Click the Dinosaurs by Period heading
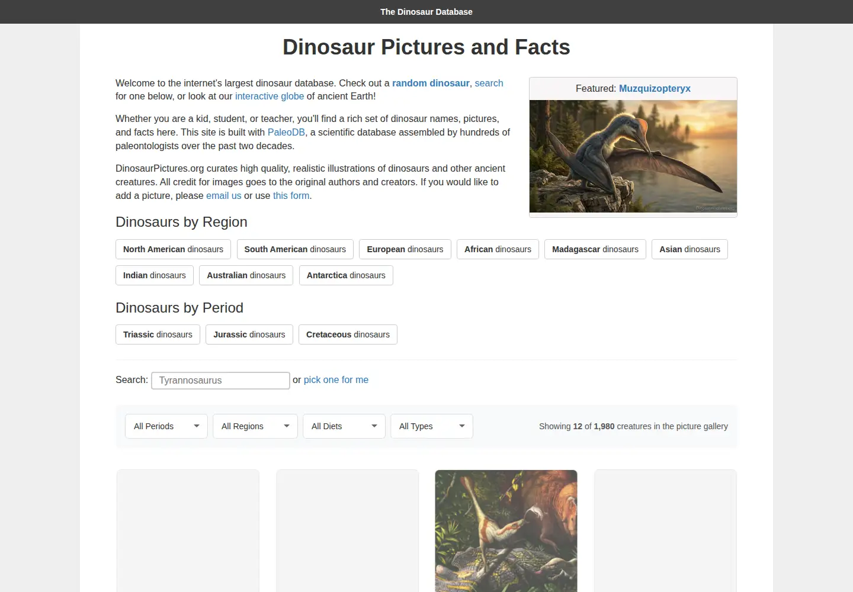 [179, 308]
